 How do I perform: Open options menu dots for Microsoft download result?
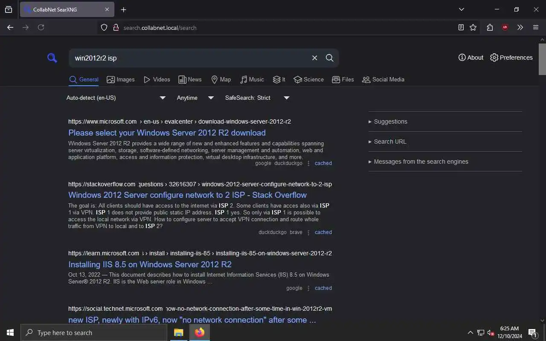coord(308,163)
